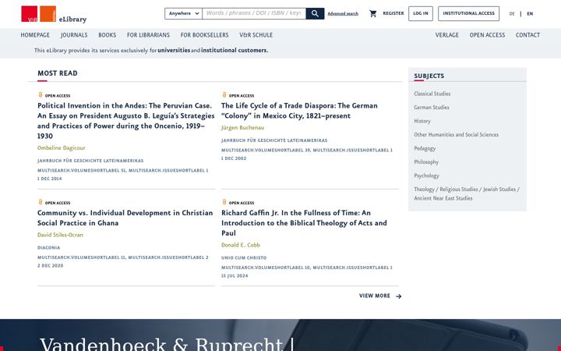
Task: Open For Librarians menu item
Action: pyautogui.click(x=148, y=35)
